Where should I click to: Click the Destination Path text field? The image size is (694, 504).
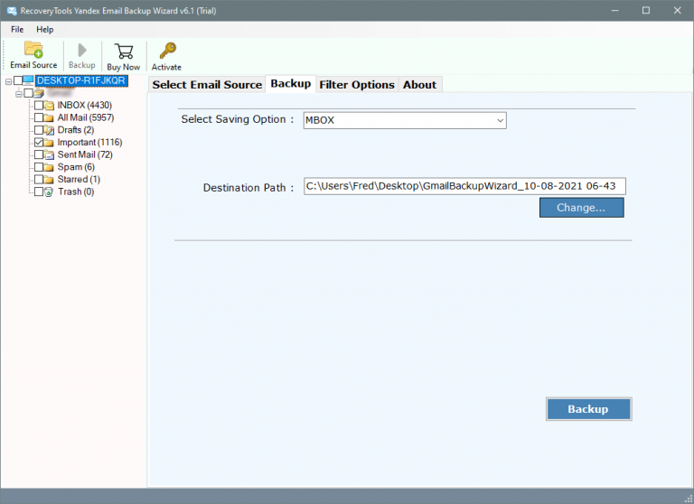tap(464, 186)
